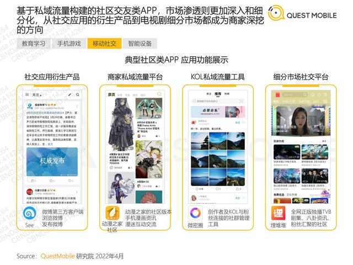
Task: Click 更多 link beside 重磅热播
Action: click(x=324, y=141)
